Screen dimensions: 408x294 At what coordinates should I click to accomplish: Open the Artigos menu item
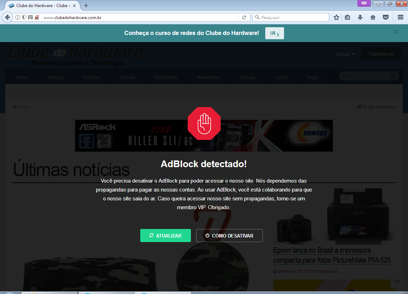point(56,77)
